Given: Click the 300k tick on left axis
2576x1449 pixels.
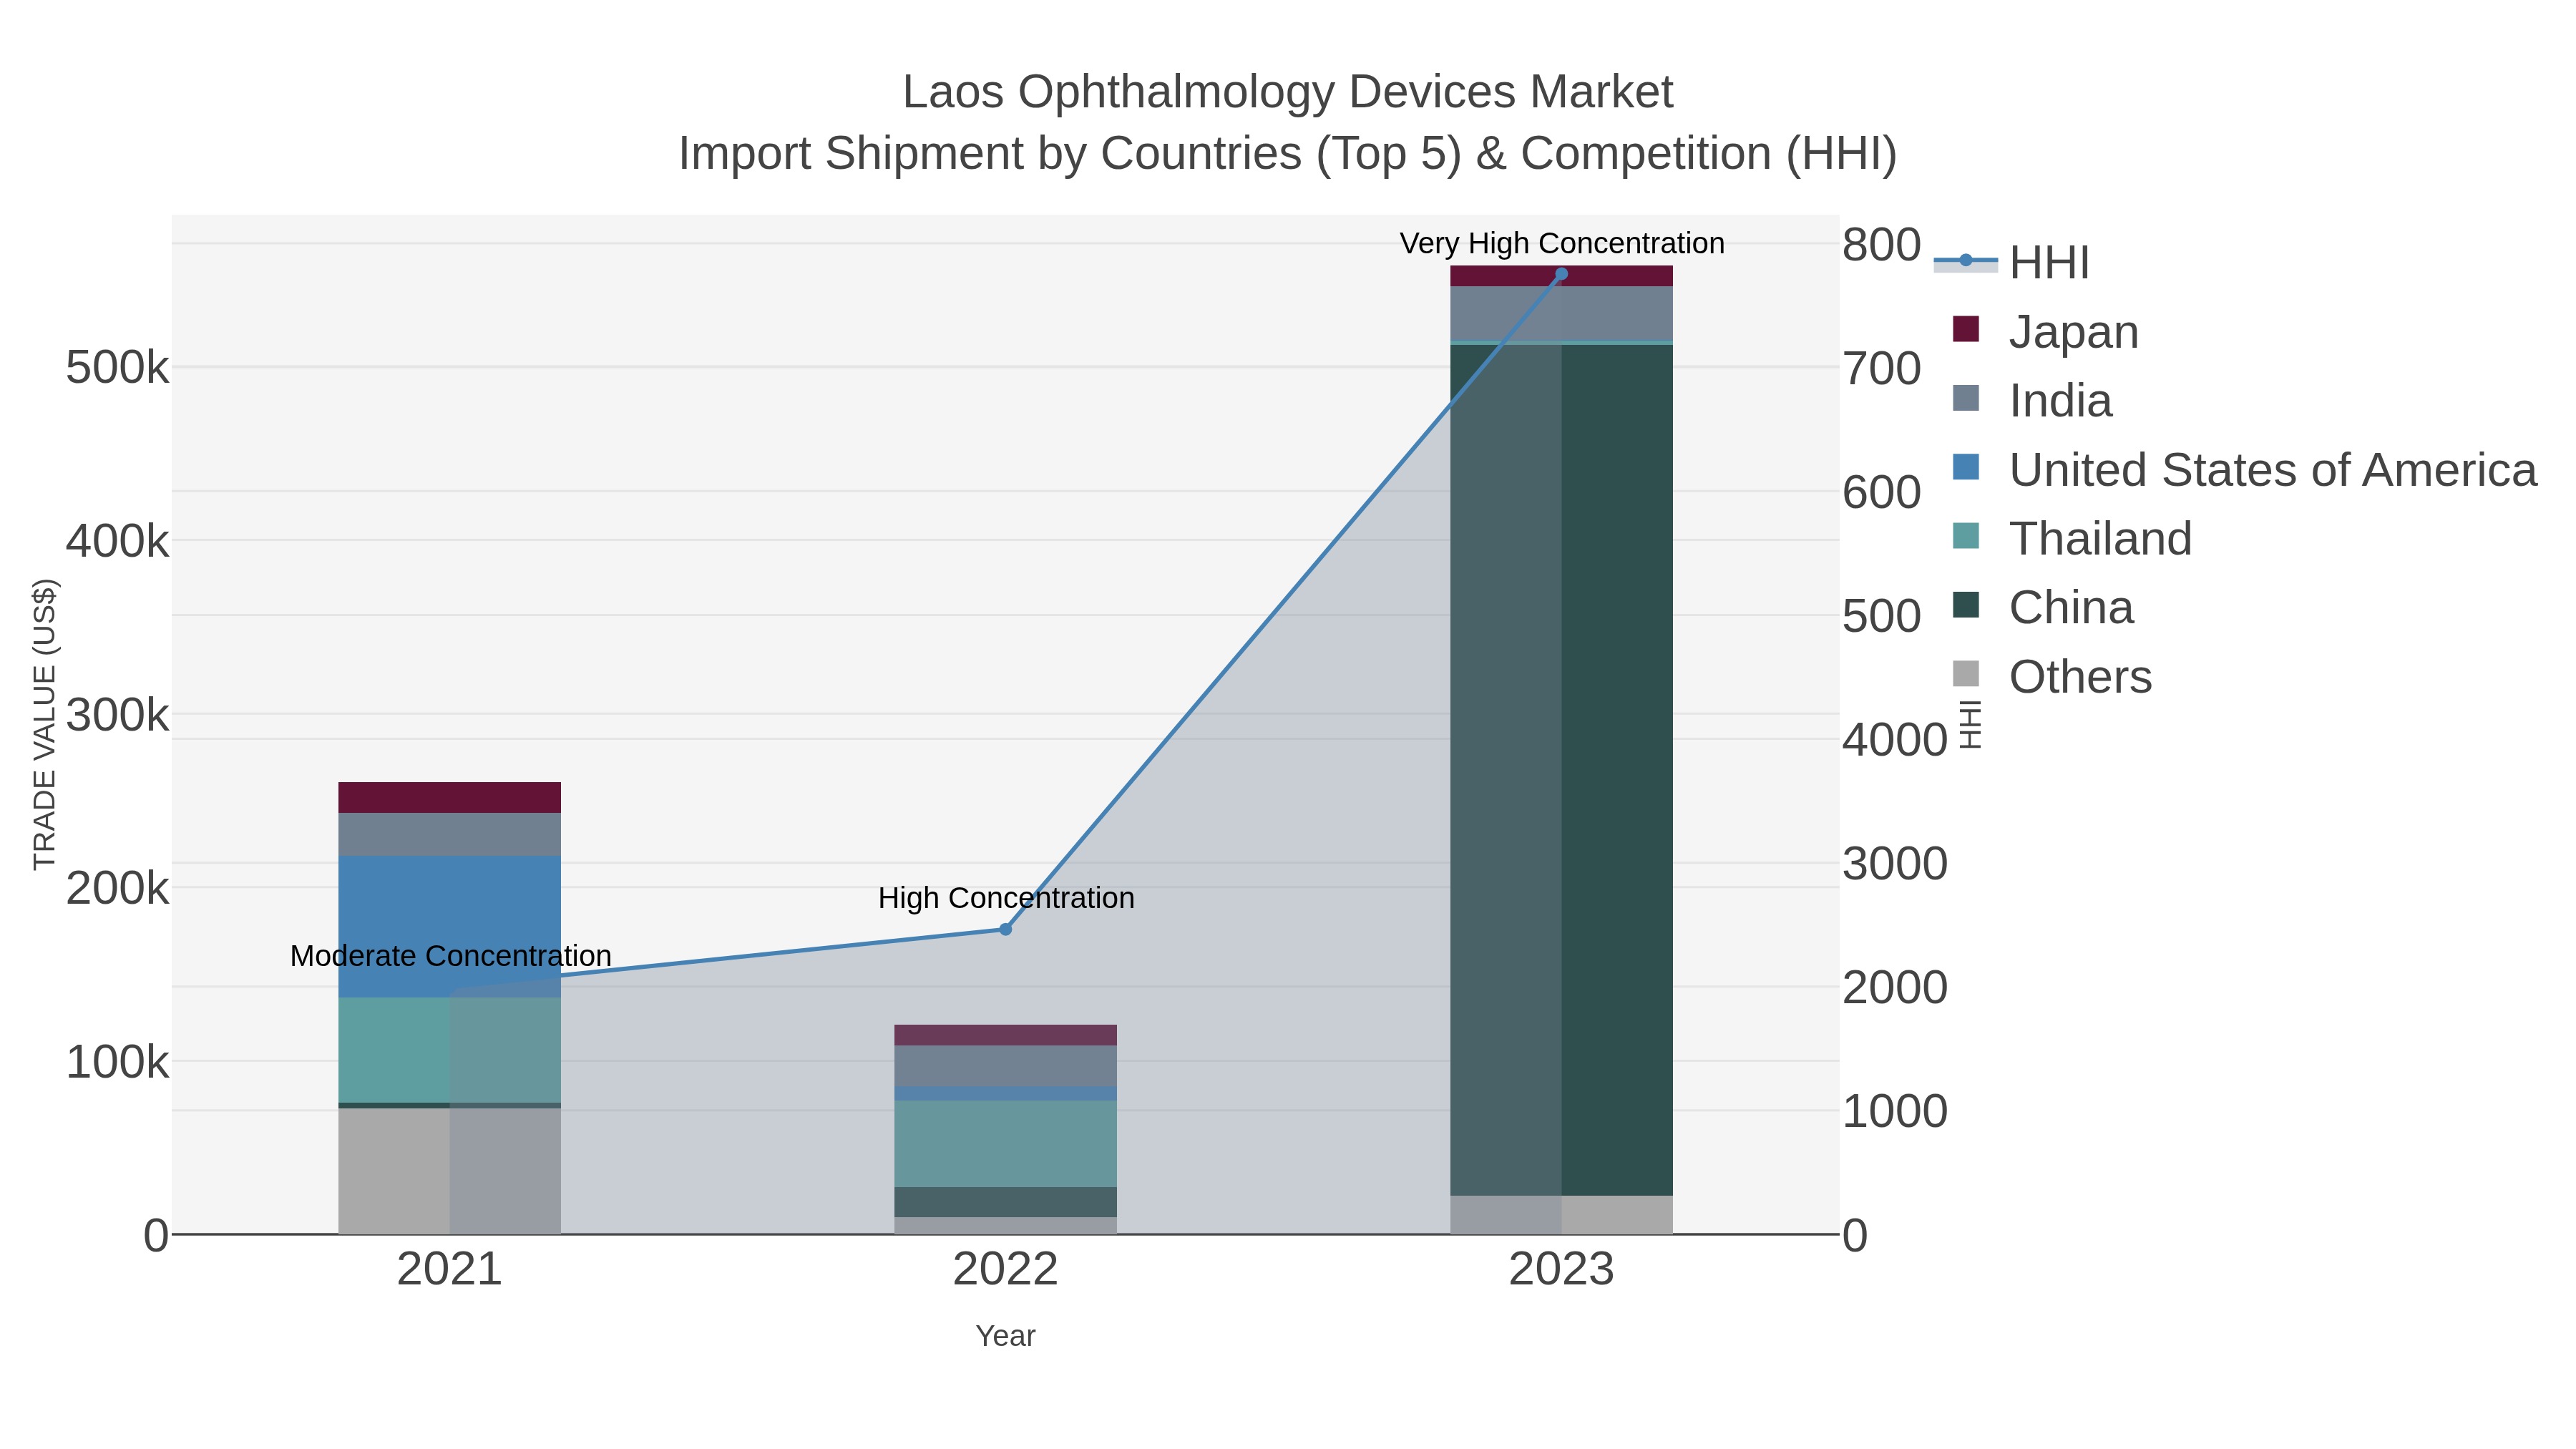Looking at the screenshot, I should (117, 715).
